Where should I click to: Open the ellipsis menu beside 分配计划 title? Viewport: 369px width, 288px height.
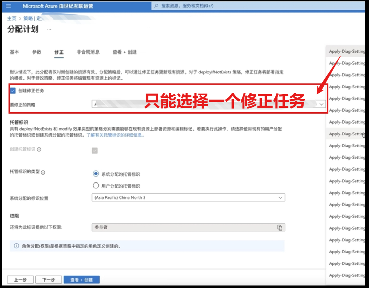point(49,29)
